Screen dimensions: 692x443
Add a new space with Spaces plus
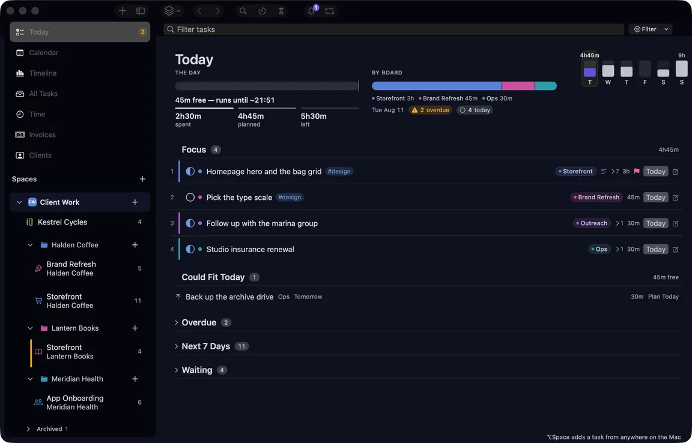click(x=142, y=179)
